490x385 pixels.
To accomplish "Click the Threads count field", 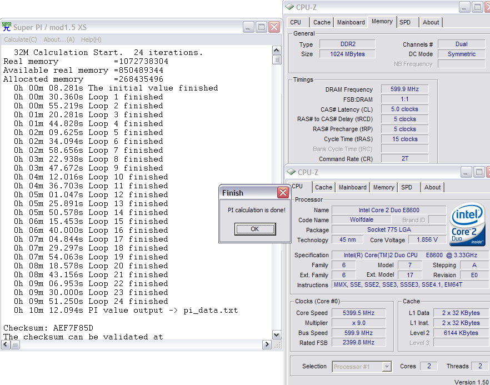I will pos(480,366).
